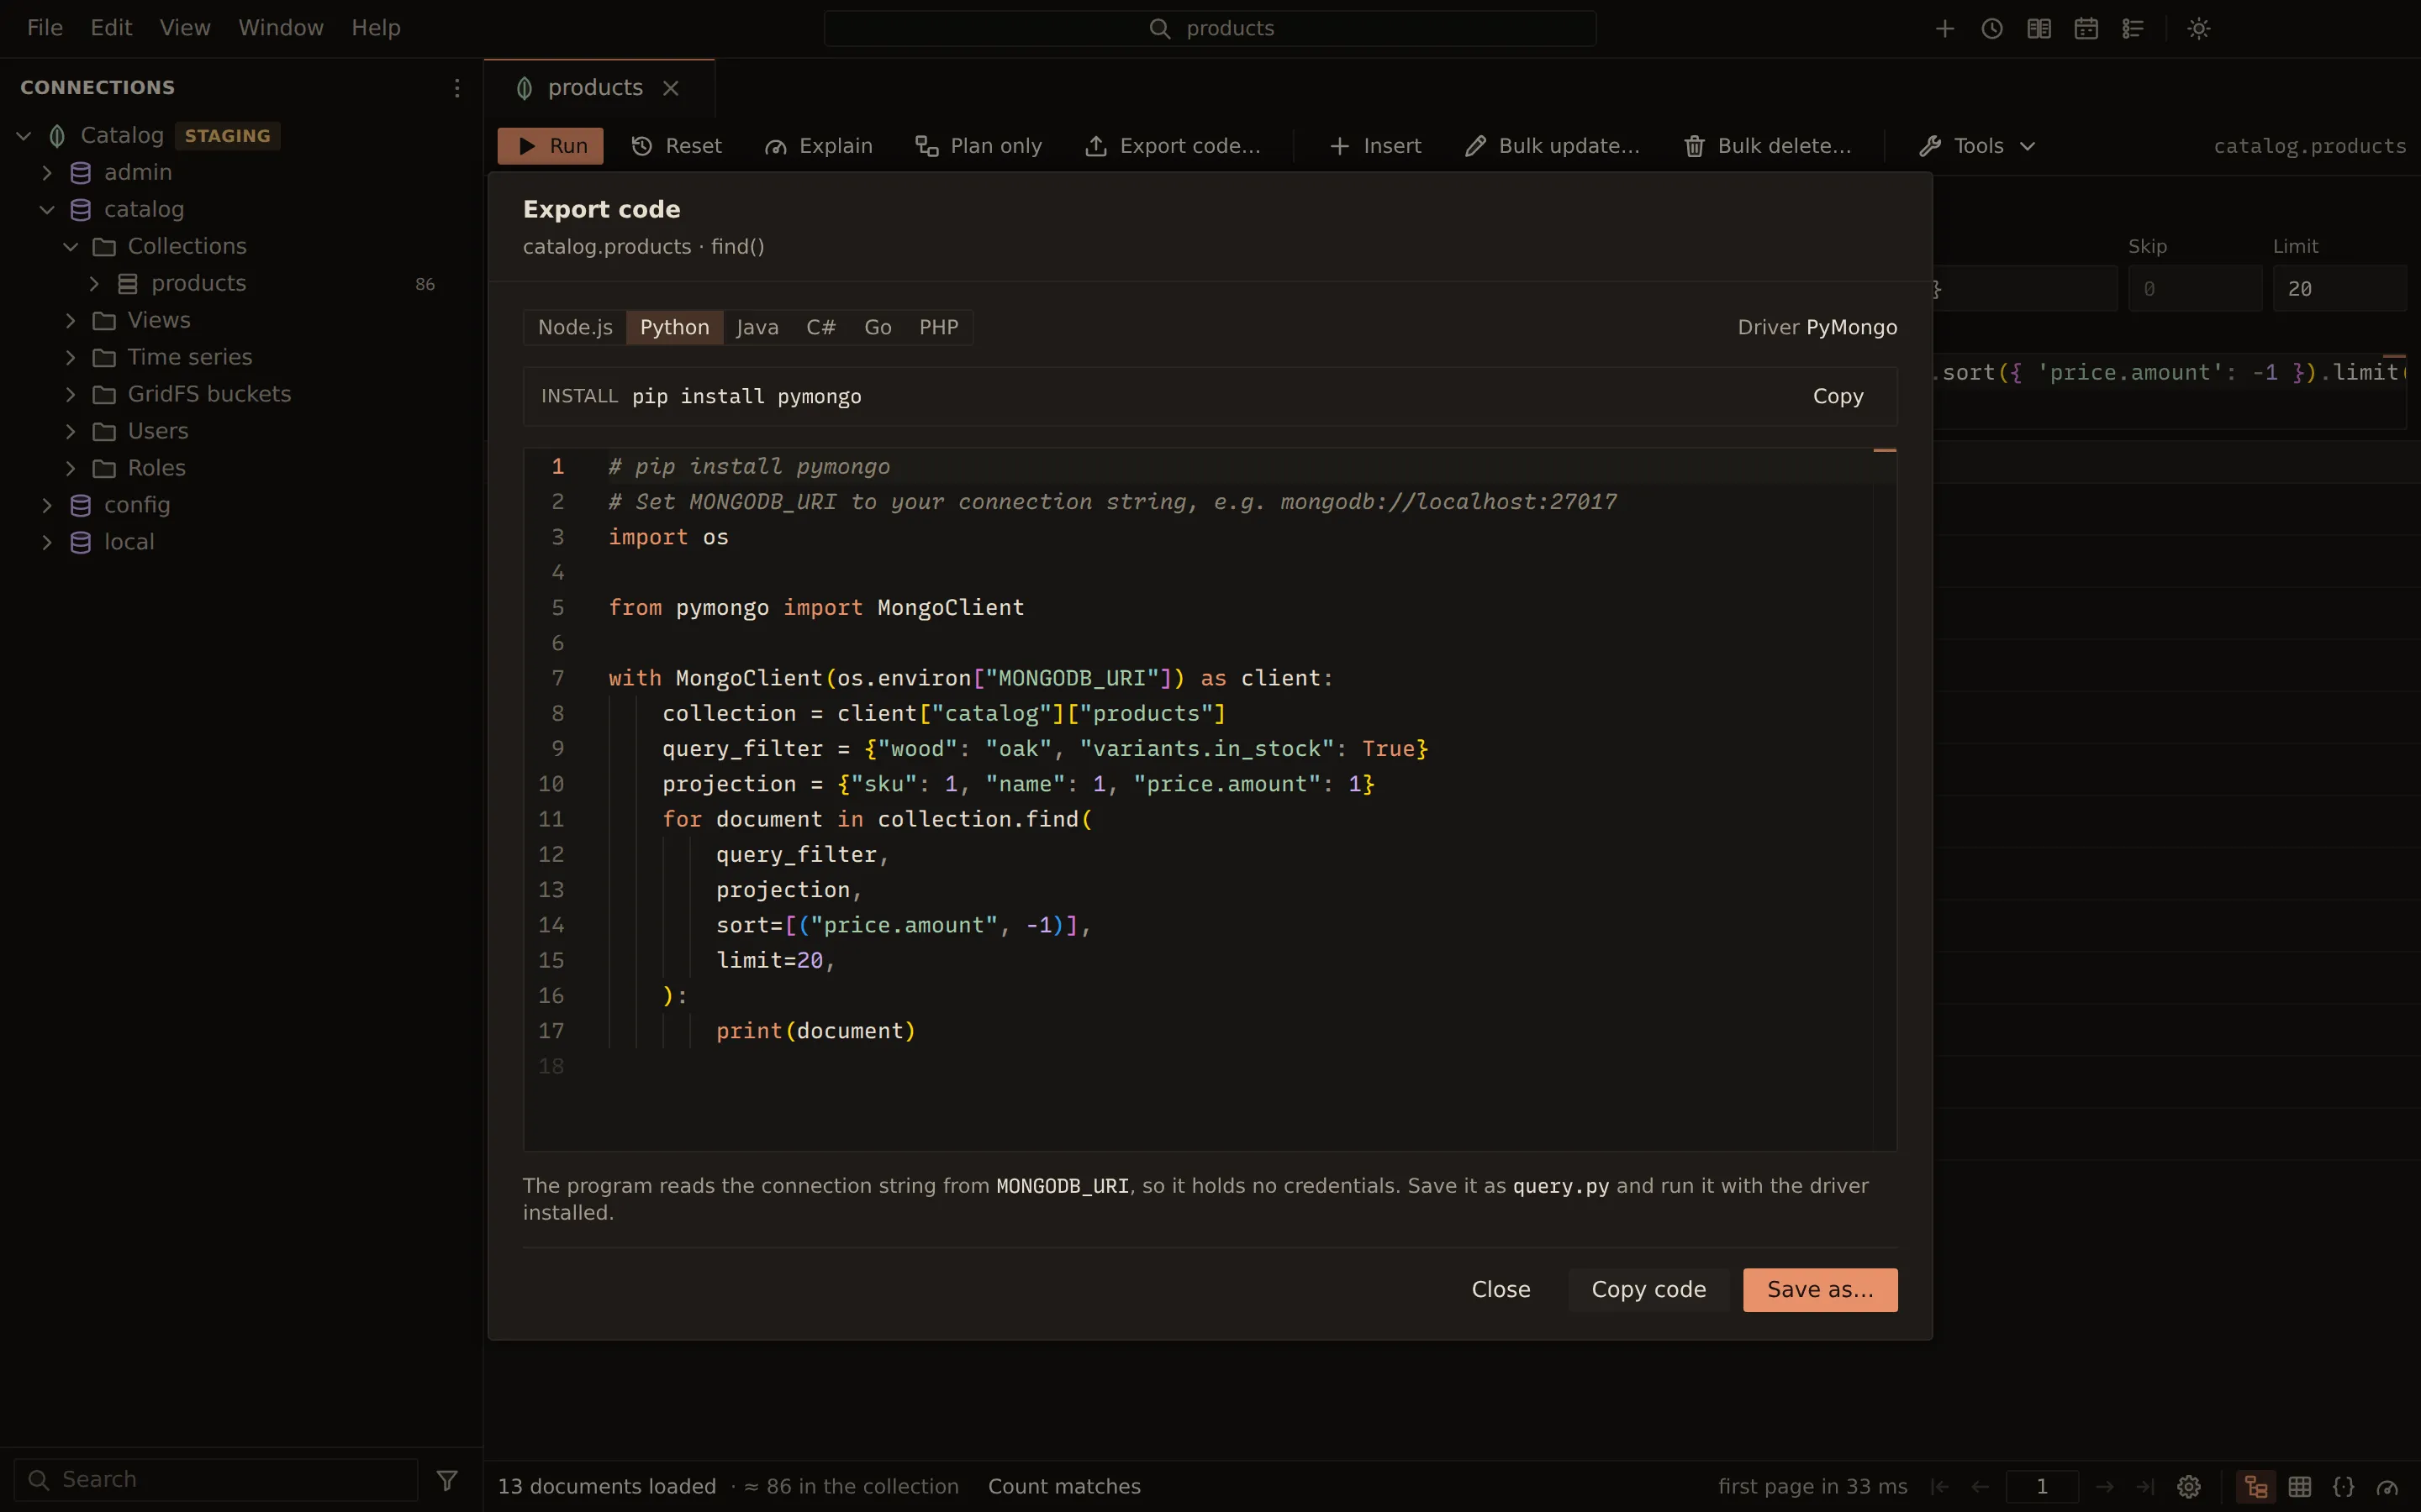Expand the products collection
Screen dimensions: 2421x1512
click(x=94, y=284)
